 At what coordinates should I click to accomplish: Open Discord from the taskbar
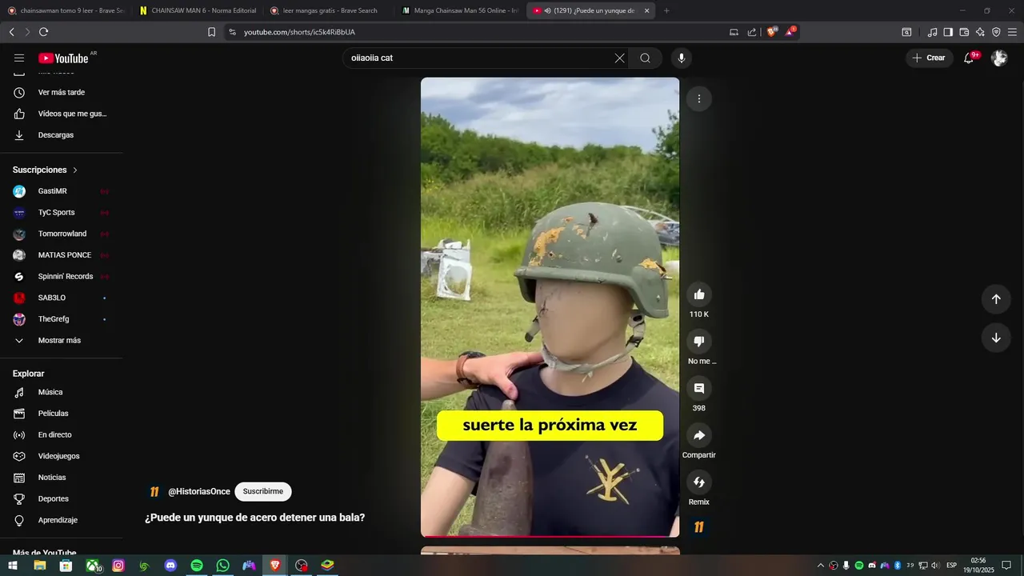point(170,566)
